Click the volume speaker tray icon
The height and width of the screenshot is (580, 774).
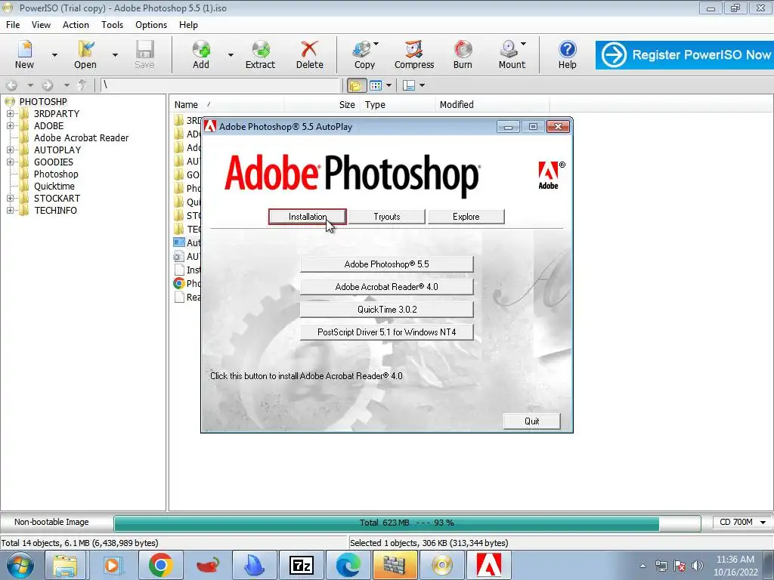(698, 566)
